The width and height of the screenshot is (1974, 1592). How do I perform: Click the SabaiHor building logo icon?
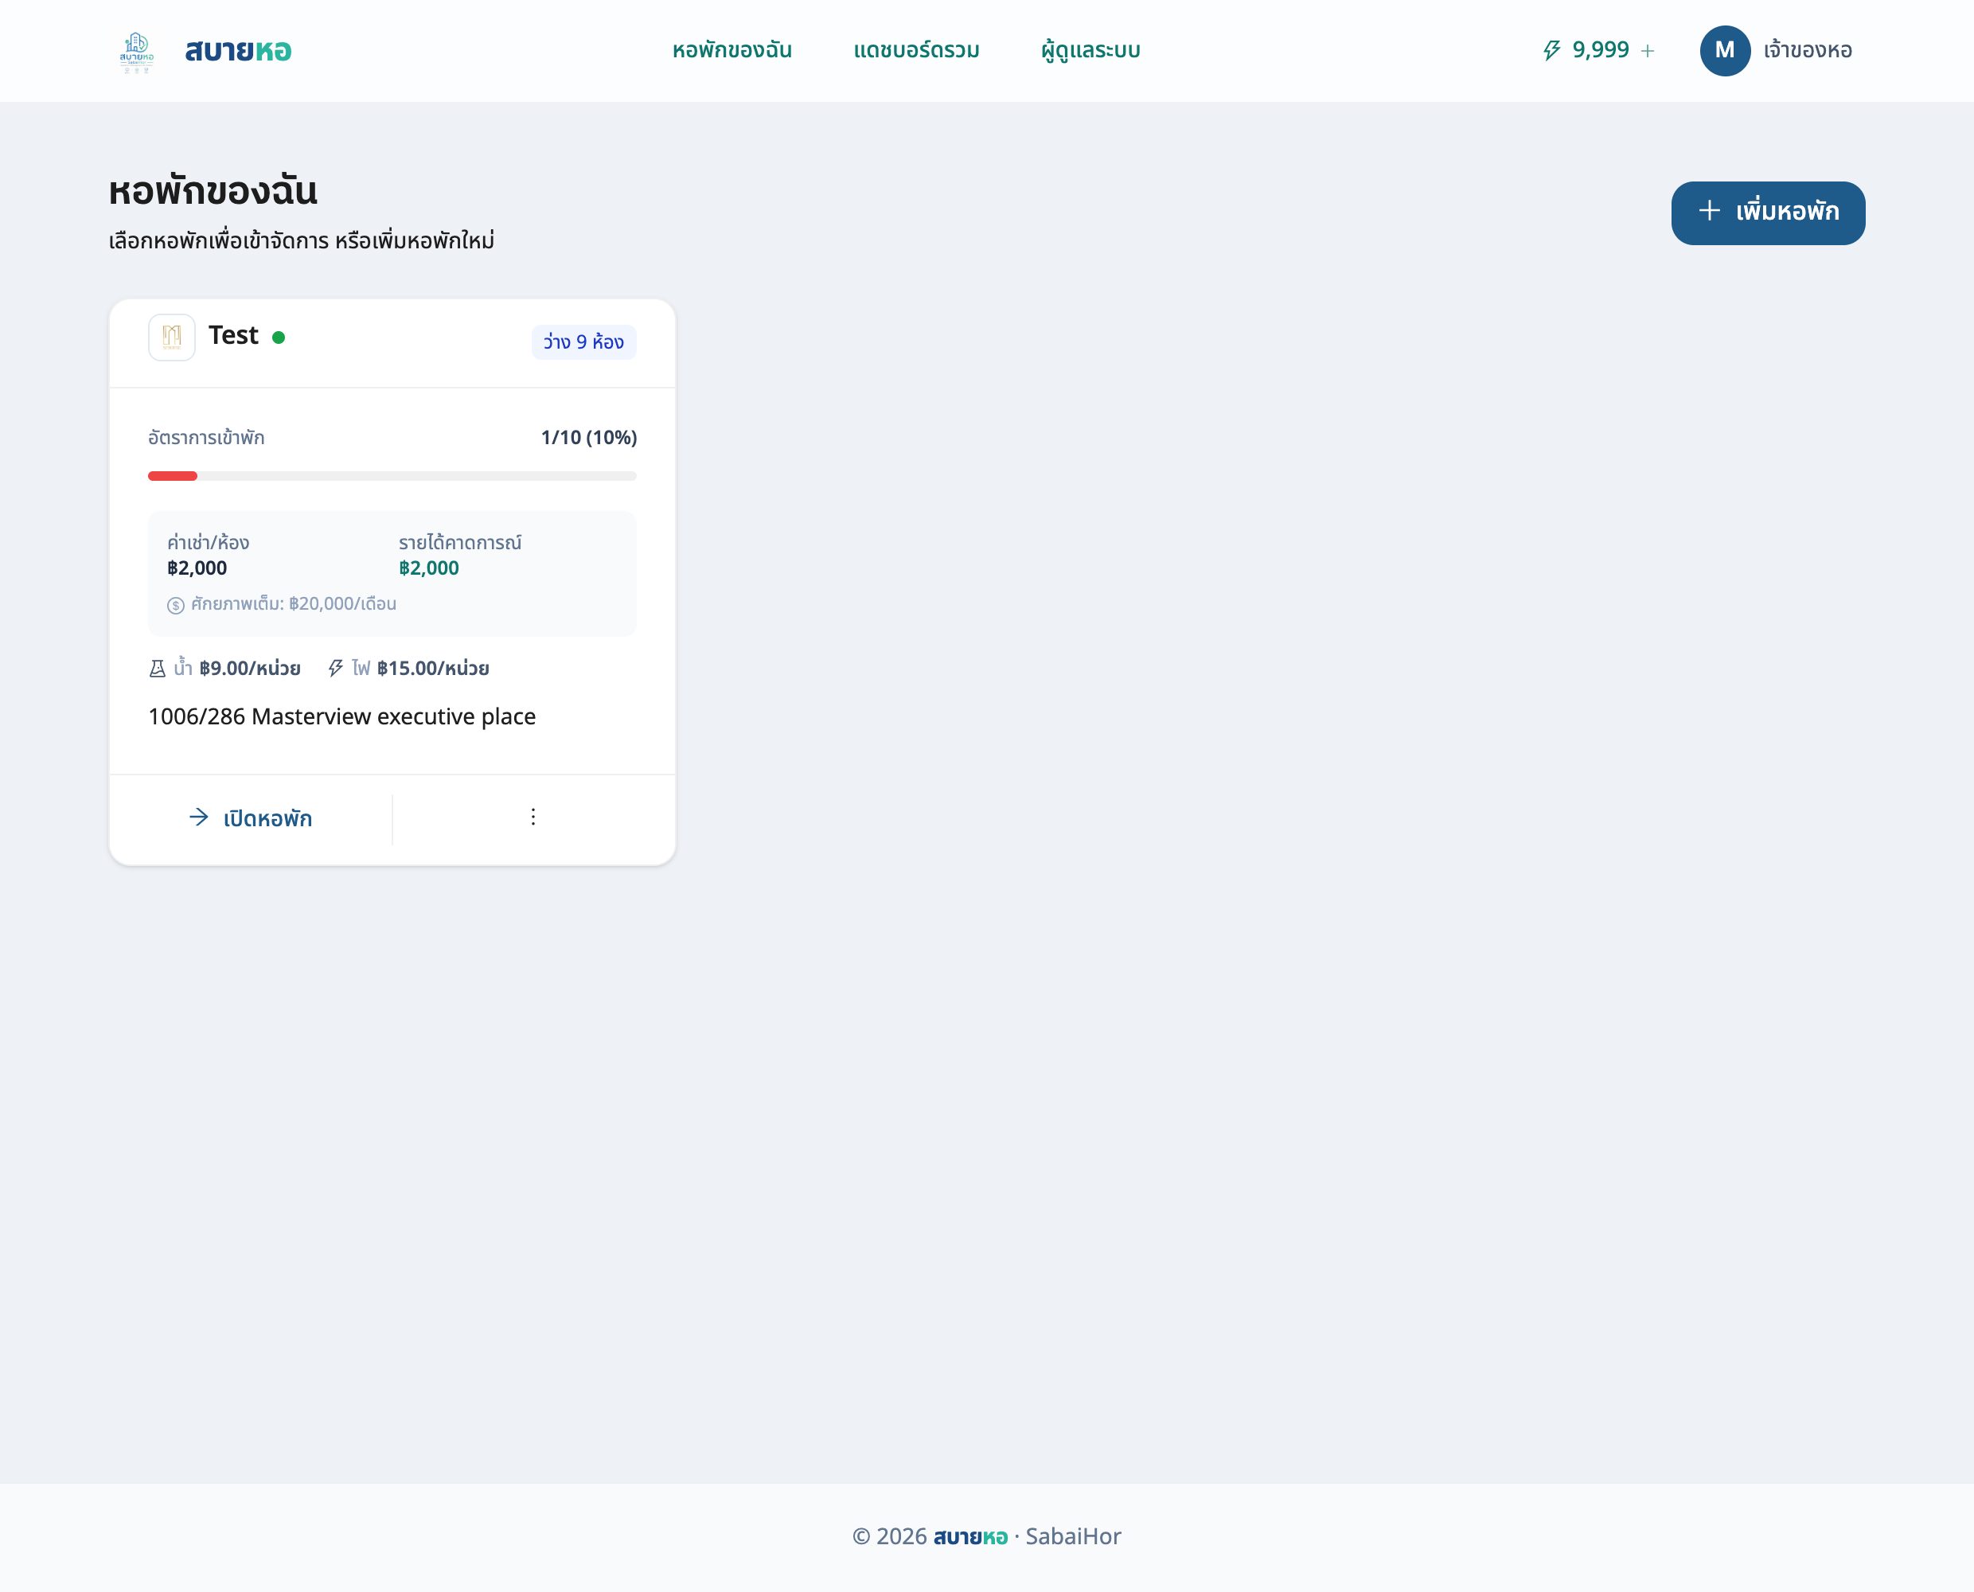137,52
